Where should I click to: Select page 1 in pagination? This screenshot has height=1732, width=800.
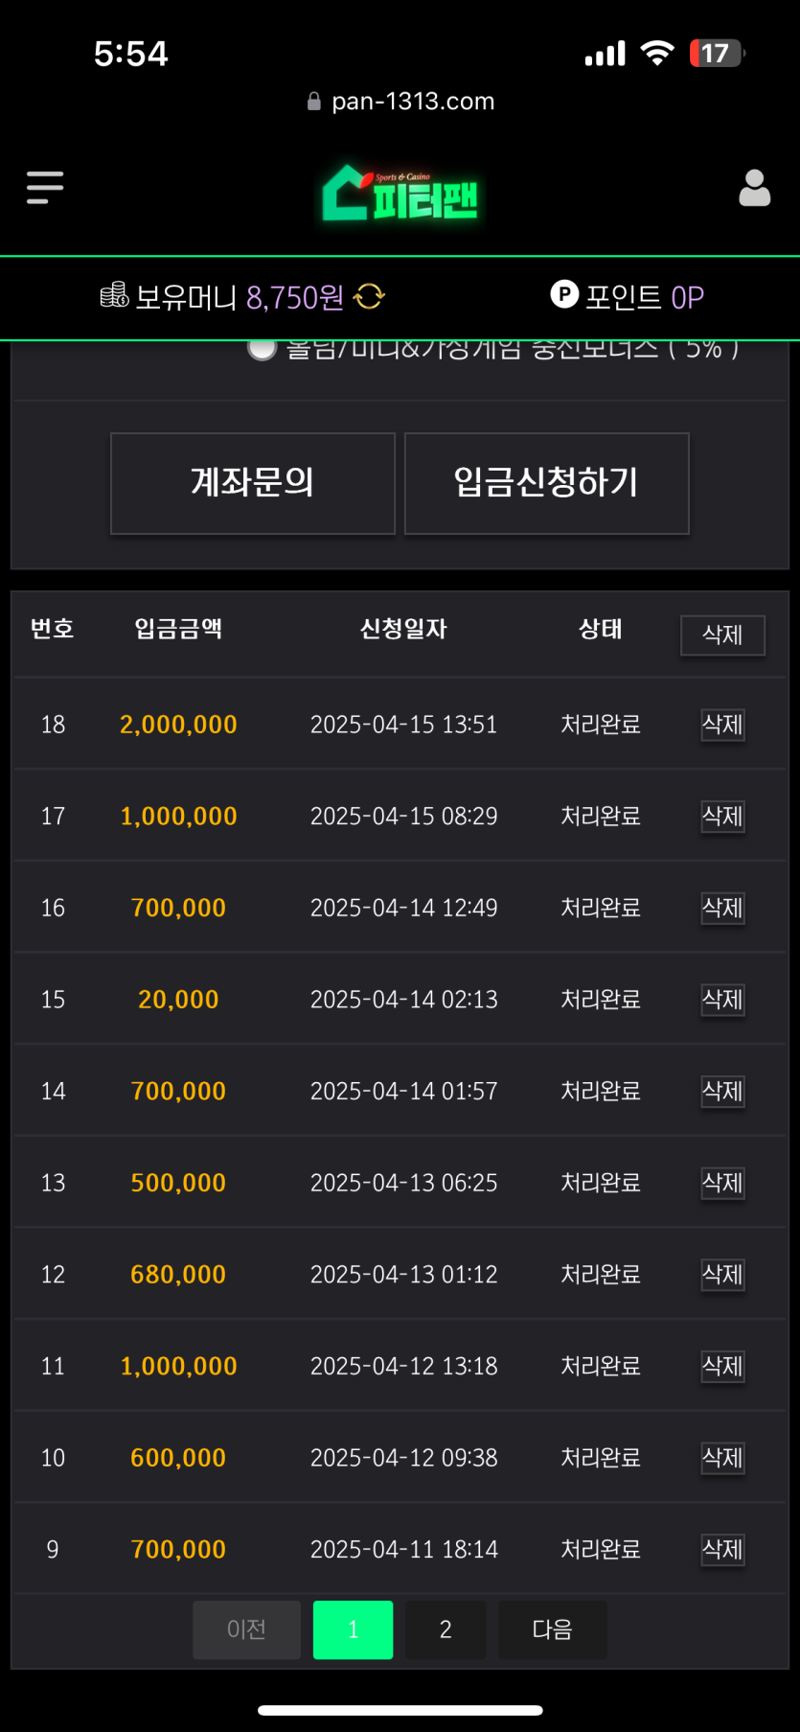353,1629
